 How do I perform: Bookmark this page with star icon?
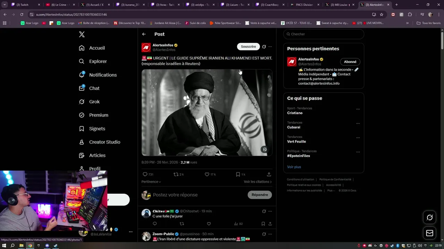(x=382, y=15)
